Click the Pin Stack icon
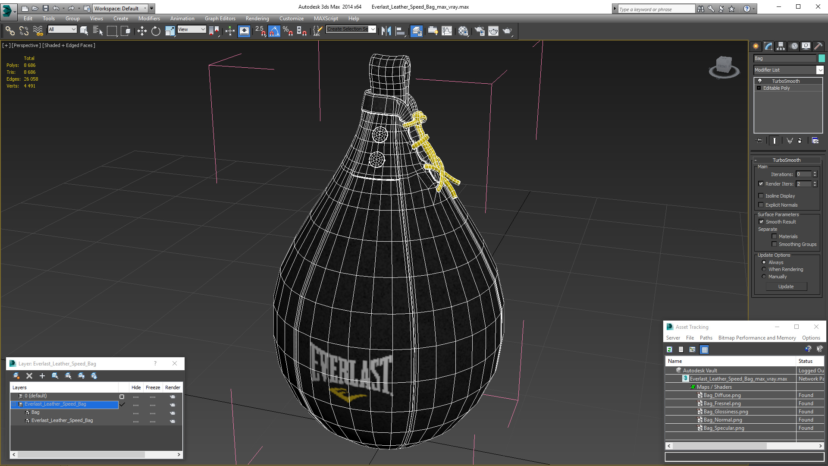 [759, 141]
